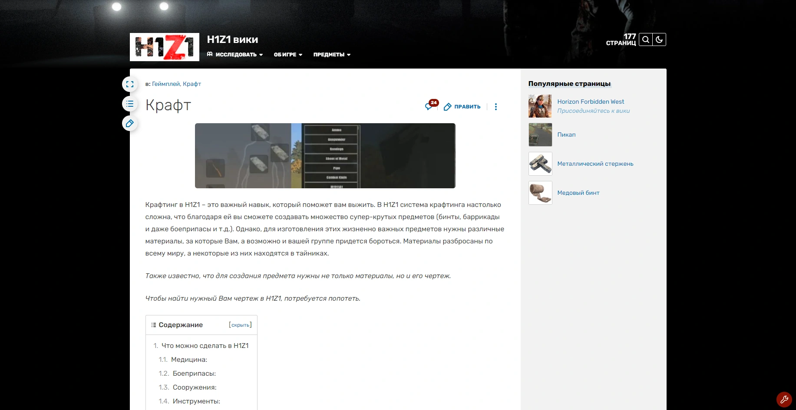
Task: Click the H1Z1 wiki logo
Action: click(165, 47)
